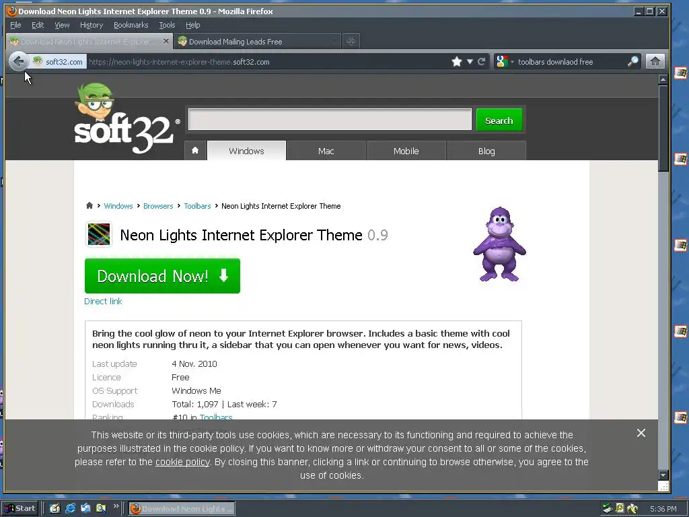689x517 pixels.
Task: Reload the page with the refresh icon
Action: pyautogui.click(x=482, y=61)
